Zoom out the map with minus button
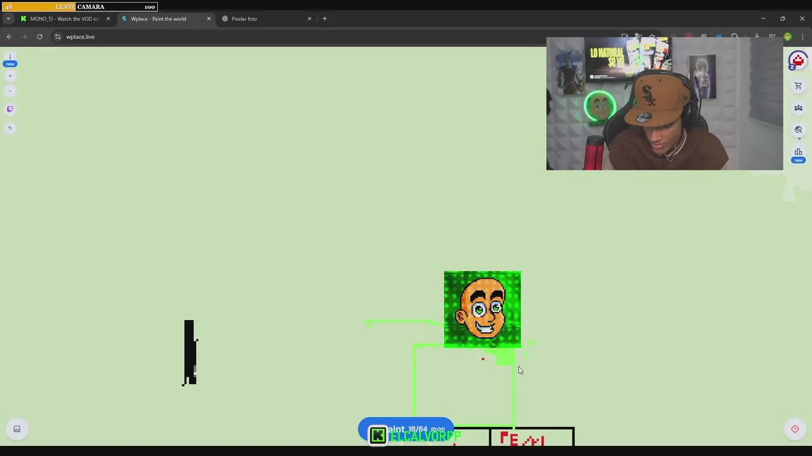 pos(10,91)
